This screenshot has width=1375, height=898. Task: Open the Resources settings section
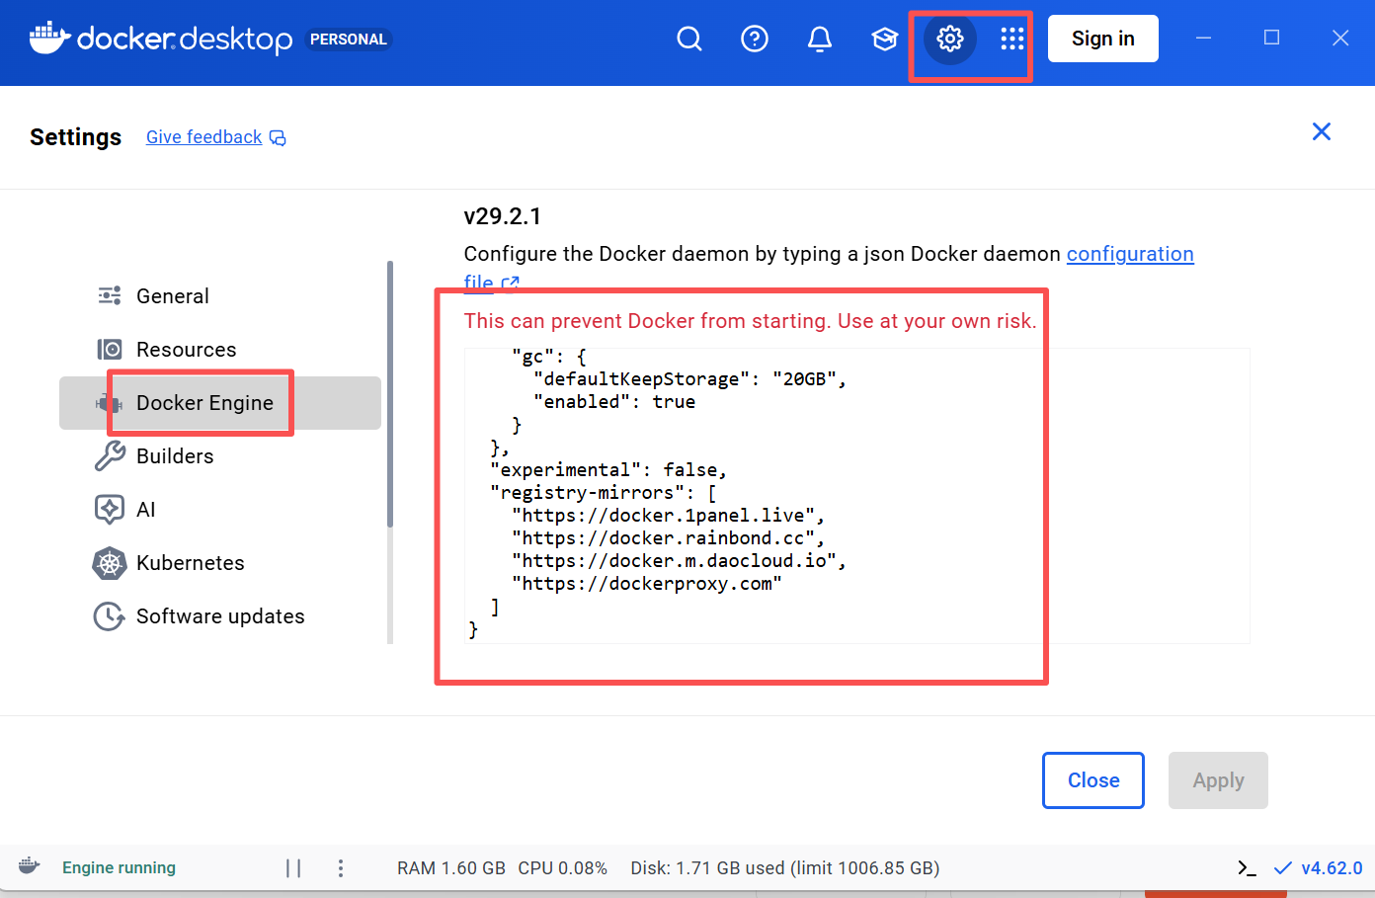tap(186, 349)
